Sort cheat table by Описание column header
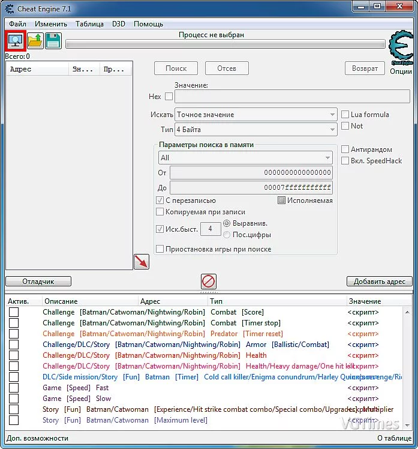The height and width of the screenshot is (449, 418). pos(90,301)
